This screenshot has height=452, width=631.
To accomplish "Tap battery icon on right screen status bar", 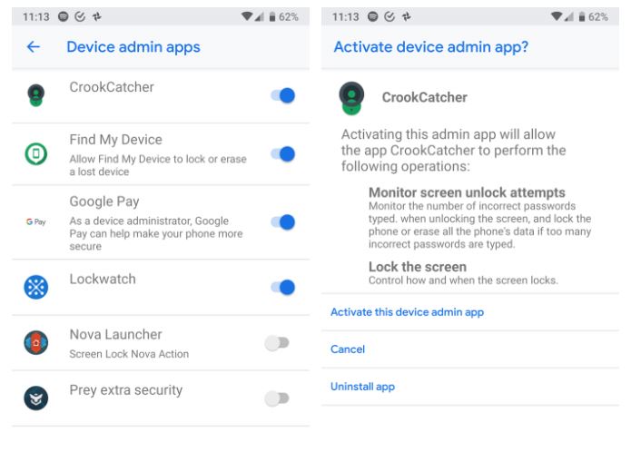I will point(581,17).
